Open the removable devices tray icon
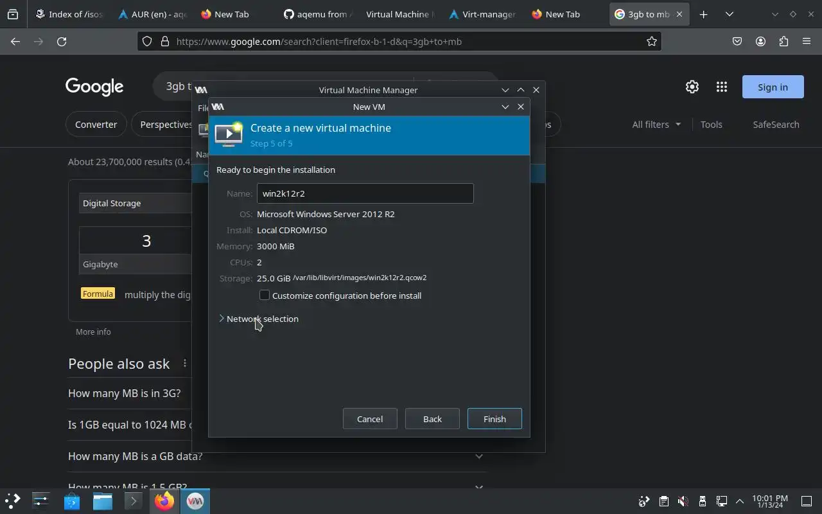This screenshot has height=514, width=822. tap(703, 501)
